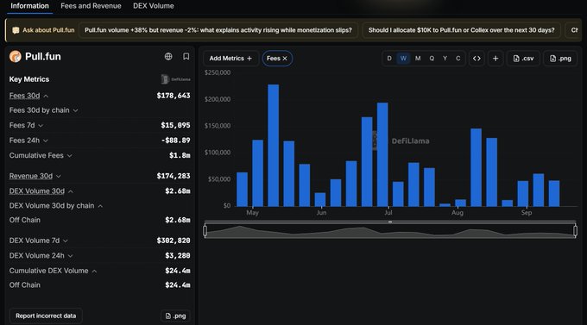Image resolution: width=587 pixels, height=325 pixels.
Task: Click the $302,820 DEX Volume 7d value
Action: click(174, 241)
